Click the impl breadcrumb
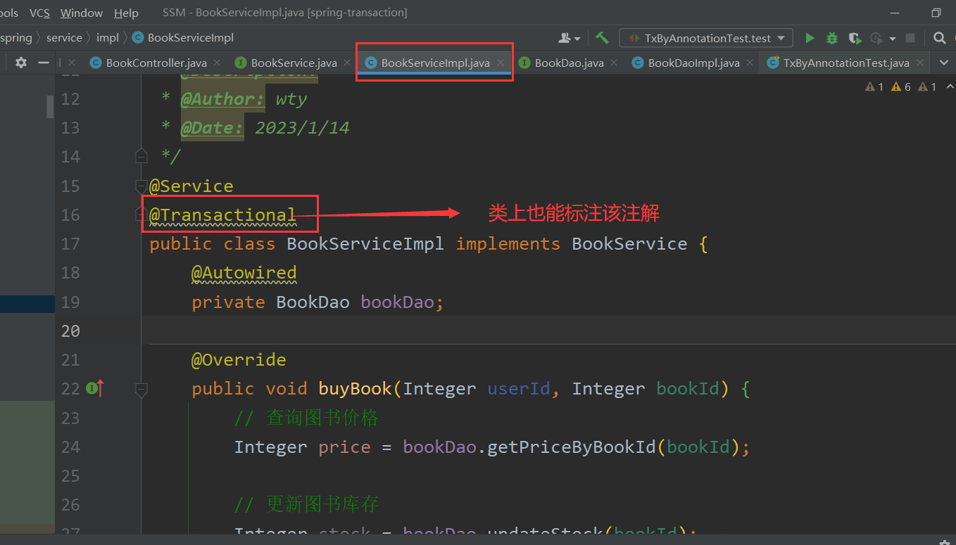Screen dimensions: 956x545 [x=108, y=38]
